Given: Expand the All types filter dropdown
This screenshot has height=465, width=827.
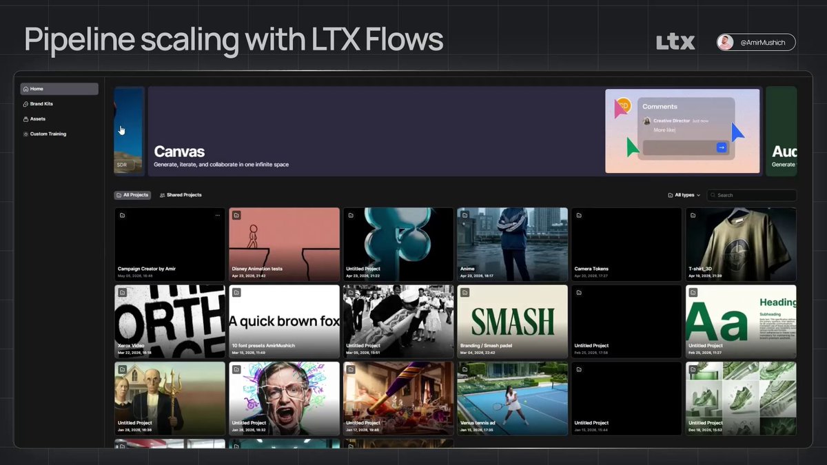Looking at the screenshot, I should tap(684, 195).
